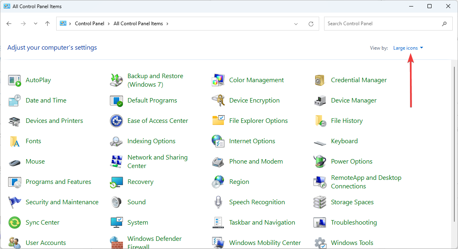Maximize the Control Panel window
The image size is (458, 249).
430,6
